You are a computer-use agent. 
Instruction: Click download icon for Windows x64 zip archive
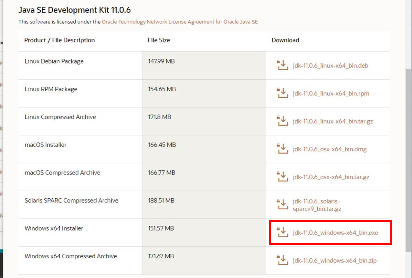coord(282,260)
